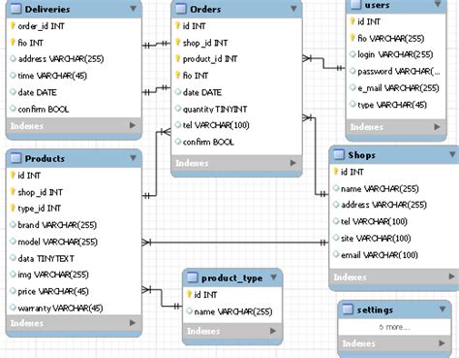
Task: Select the Shops table title
Action: click(362, 155)
